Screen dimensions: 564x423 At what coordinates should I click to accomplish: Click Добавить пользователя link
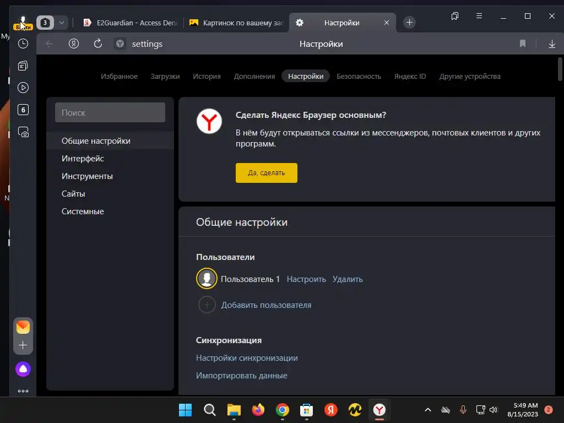tap(266, 305)
